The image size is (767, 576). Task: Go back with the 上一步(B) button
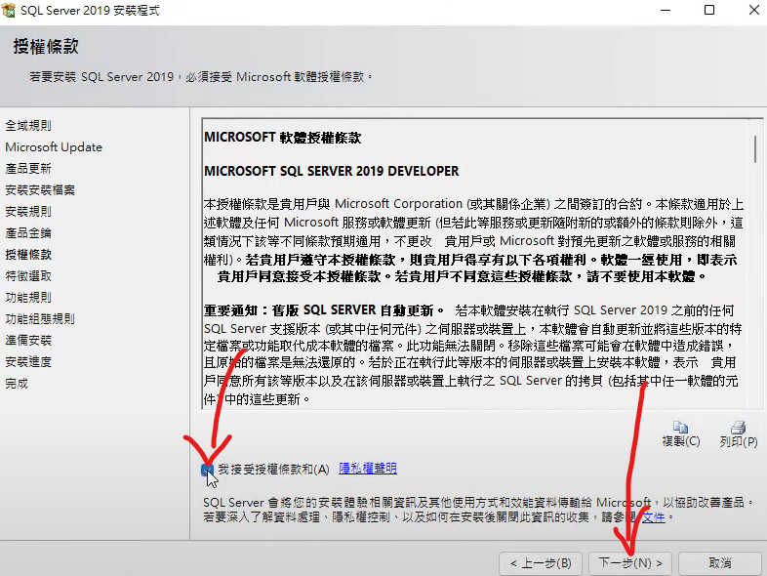click(x=541, y=563)
